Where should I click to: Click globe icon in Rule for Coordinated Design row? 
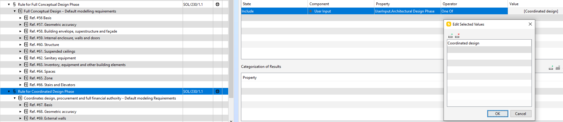click(218, 91)
